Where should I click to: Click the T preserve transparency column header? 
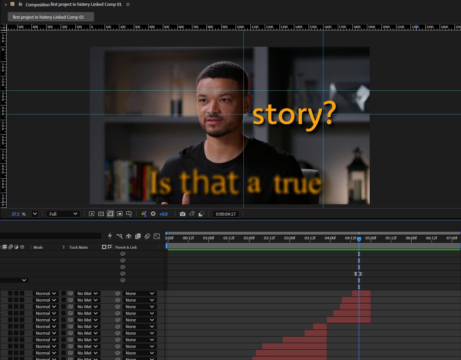(x=63, y=247)
